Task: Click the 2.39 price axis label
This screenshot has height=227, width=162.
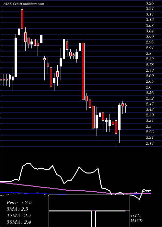Action: [x=150, y=115]
